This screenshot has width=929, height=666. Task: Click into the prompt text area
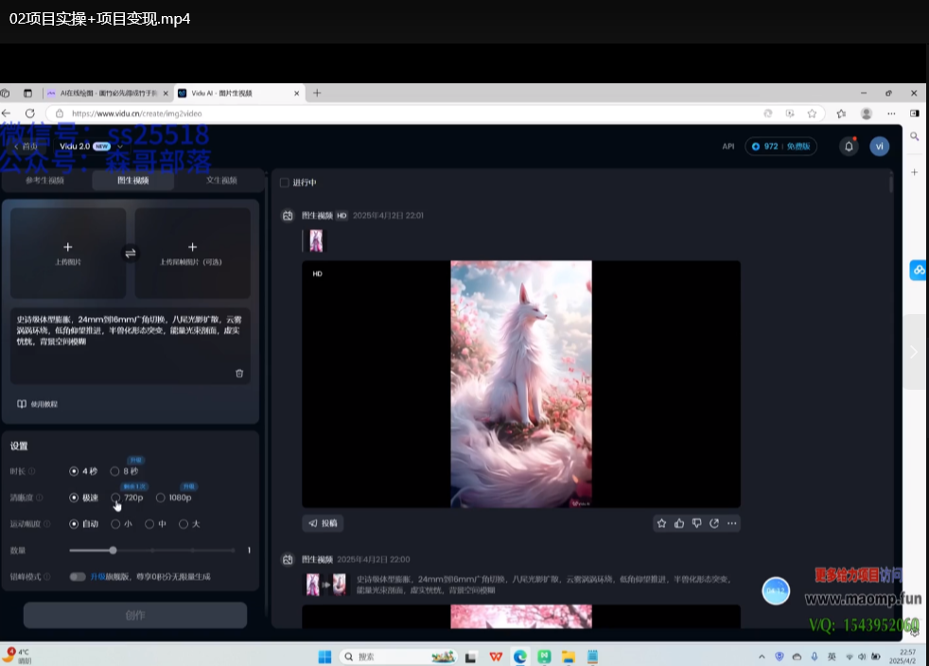click(x=131, y=345)
